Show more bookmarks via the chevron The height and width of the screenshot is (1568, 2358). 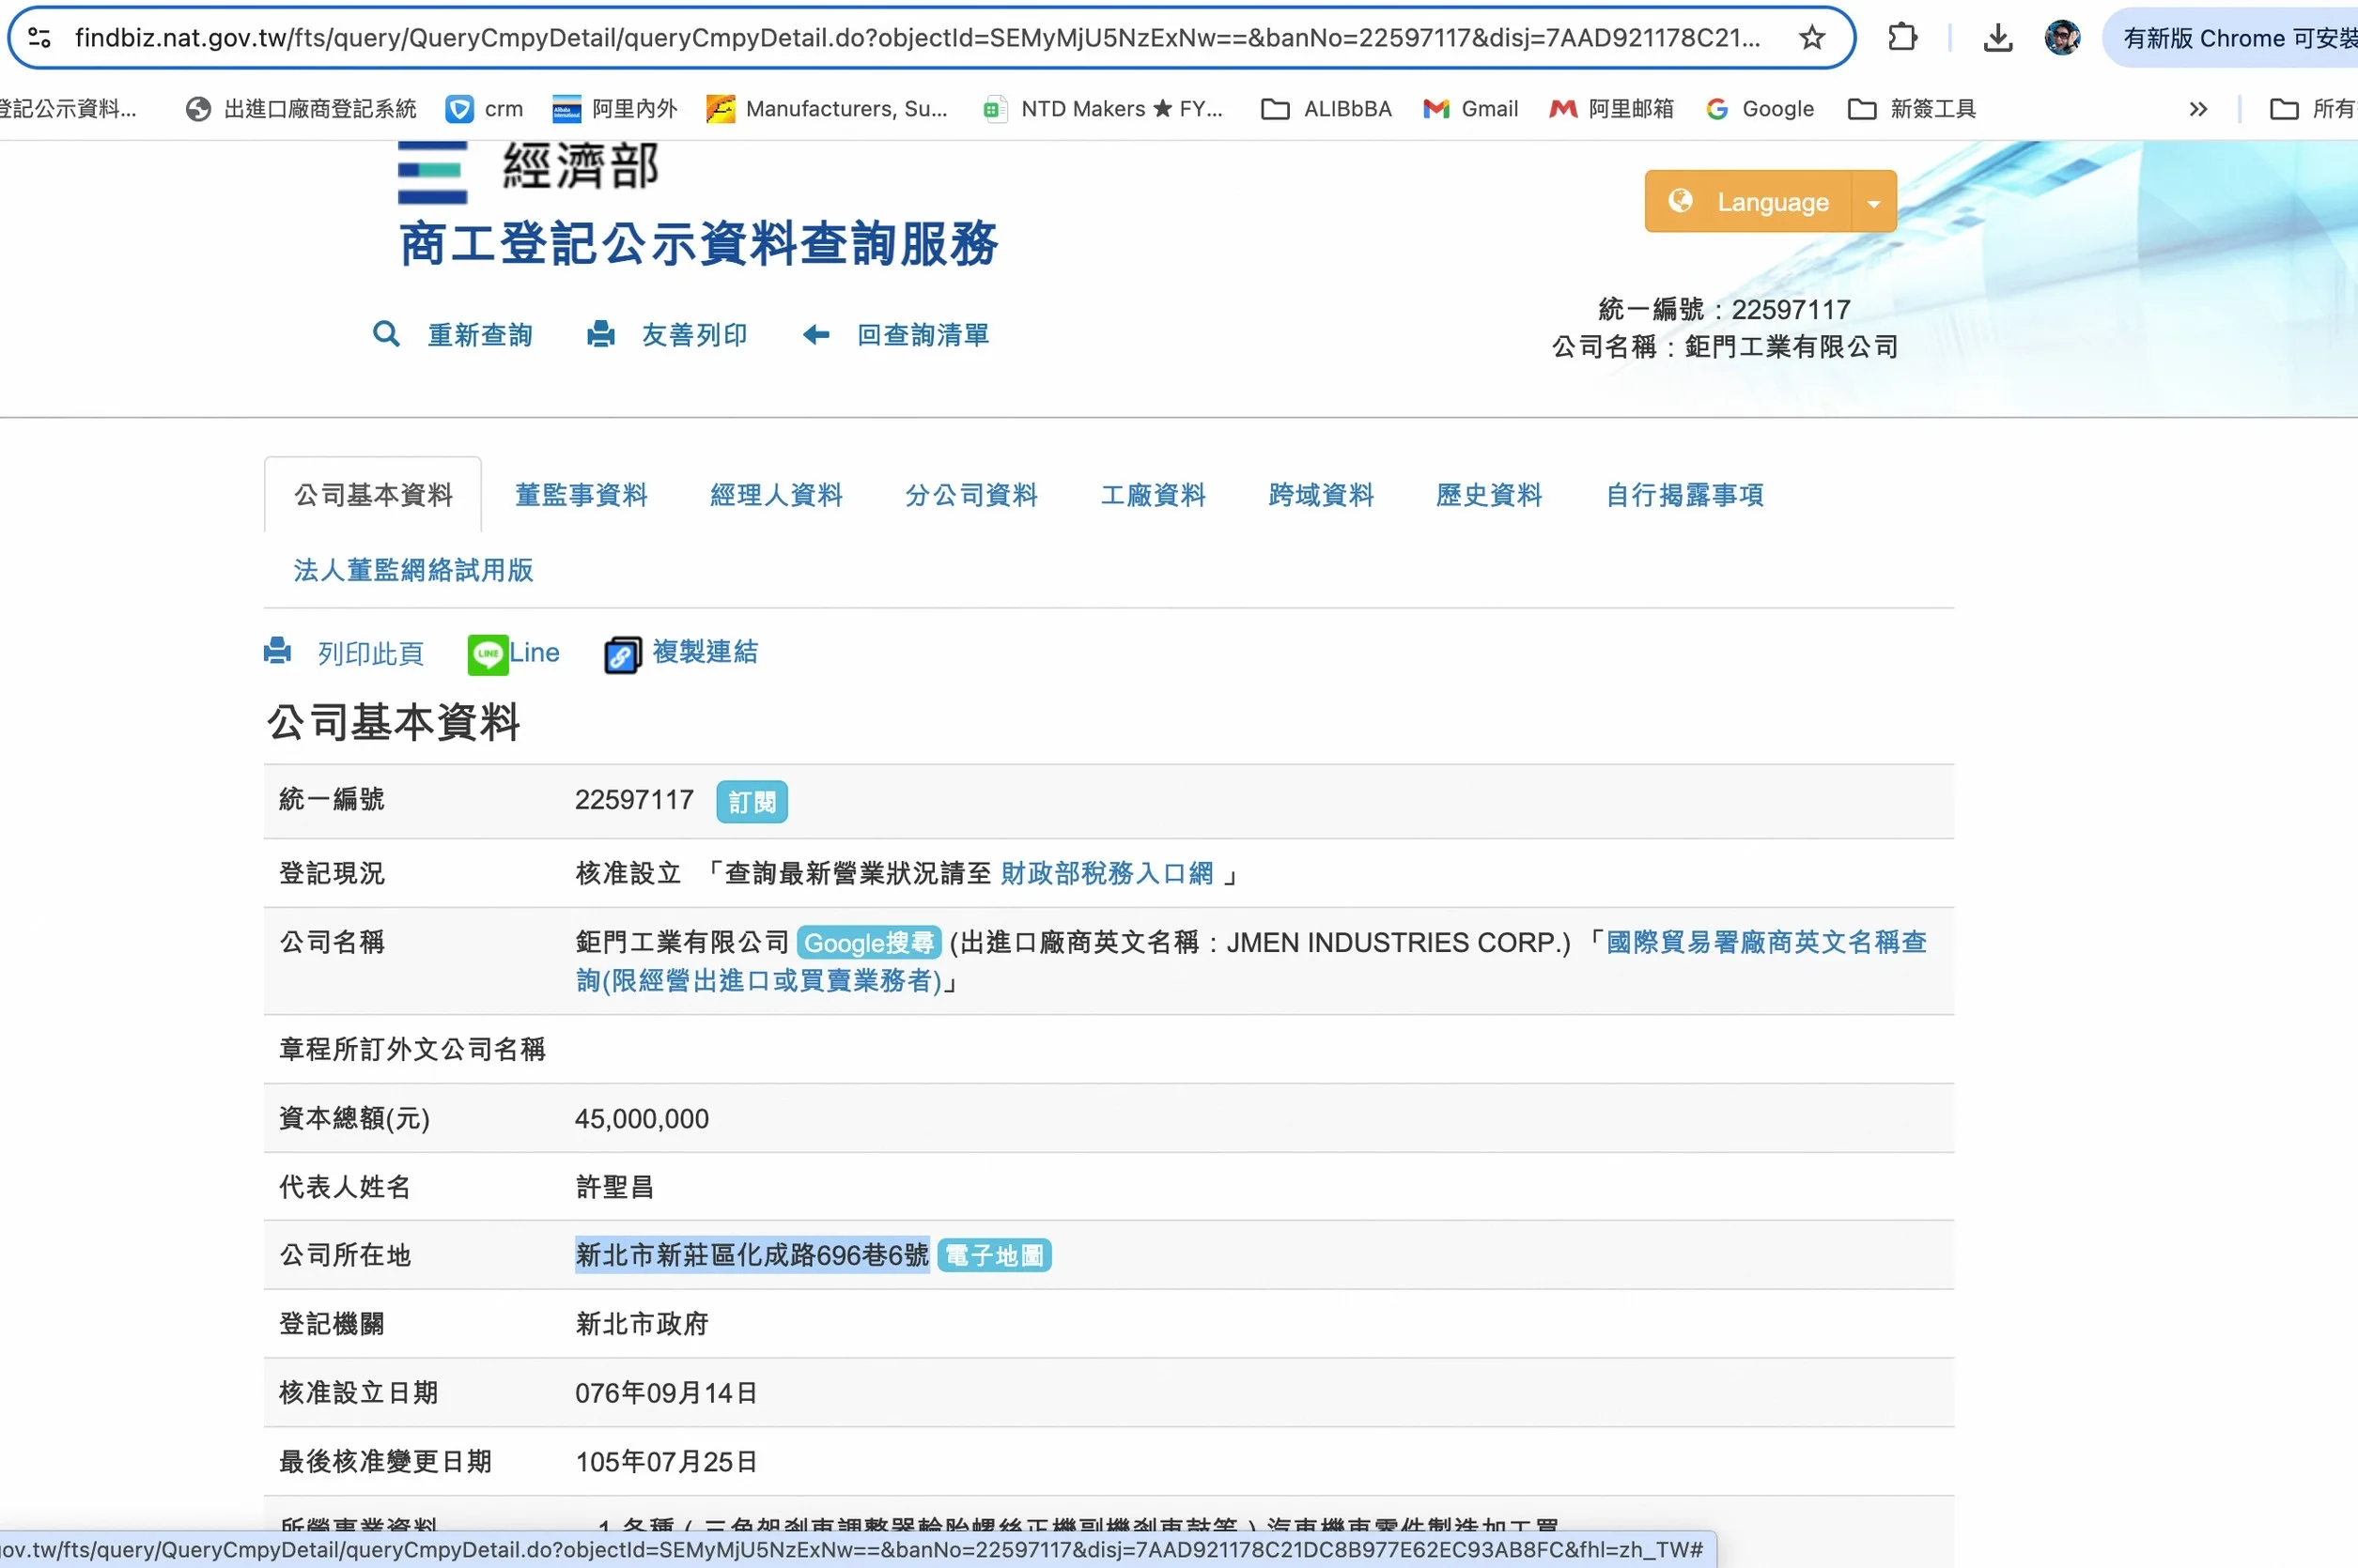[2197, 109]
